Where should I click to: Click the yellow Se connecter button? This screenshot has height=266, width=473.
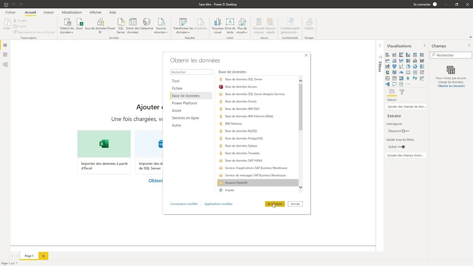[275, 204]
